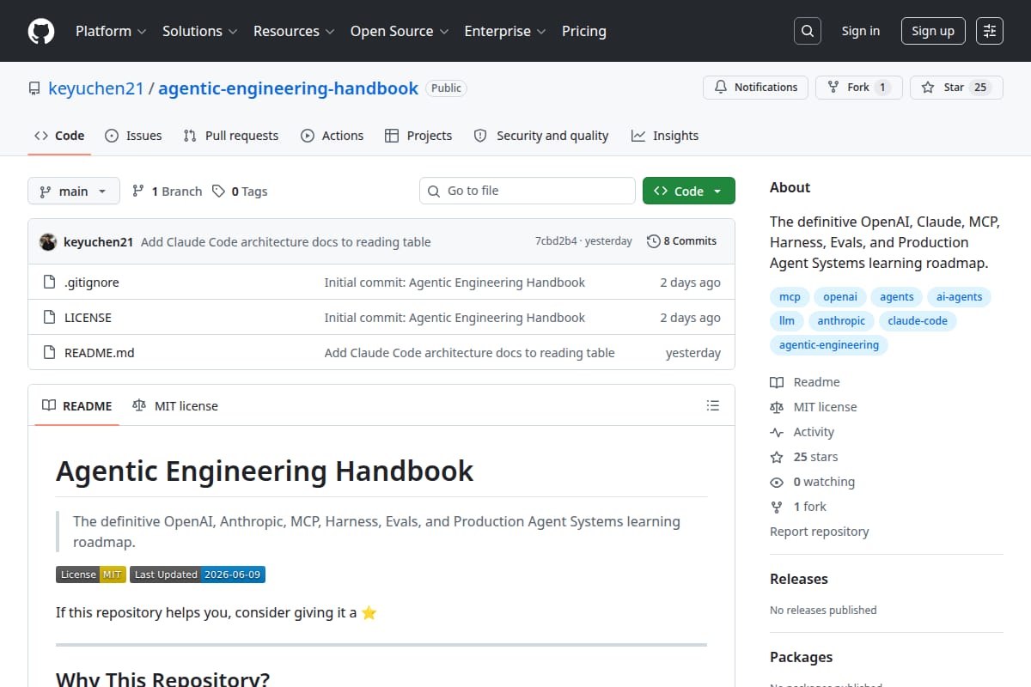Click the repository icon beside keyuchen21
This screenshot has height=687, width=1031.
pyautogui.click(x=34, y=88)
